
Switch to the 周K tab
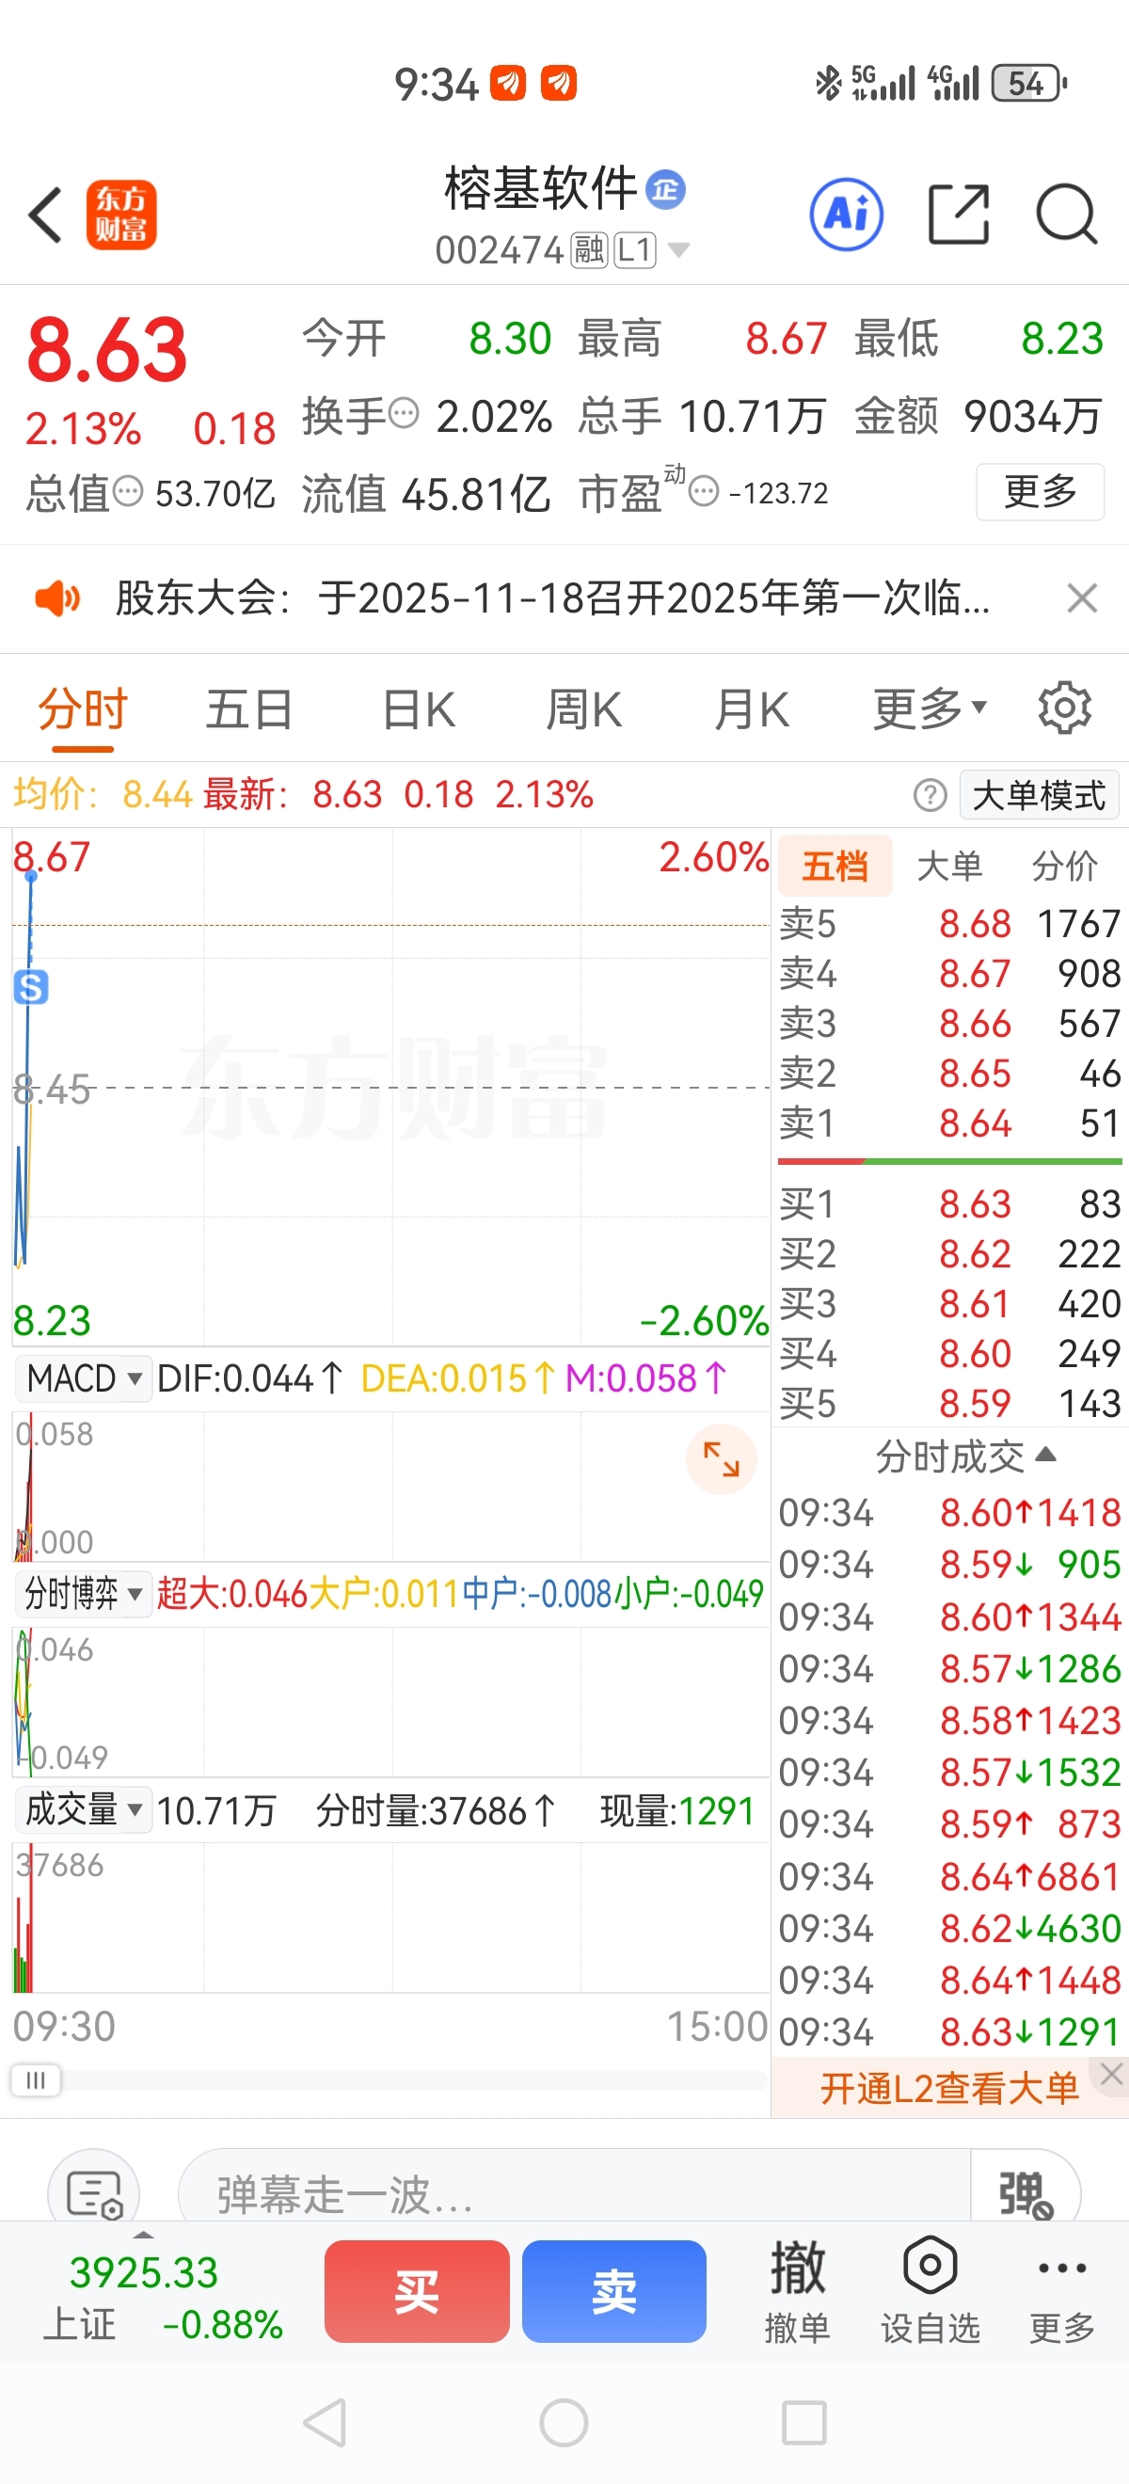(584, 709)
